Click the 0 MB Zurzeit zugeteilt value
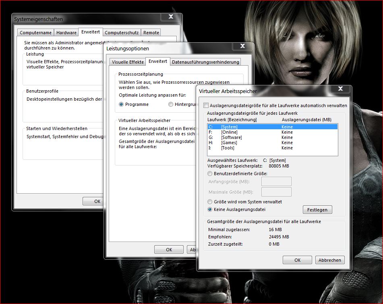 (x=274, y=244)
